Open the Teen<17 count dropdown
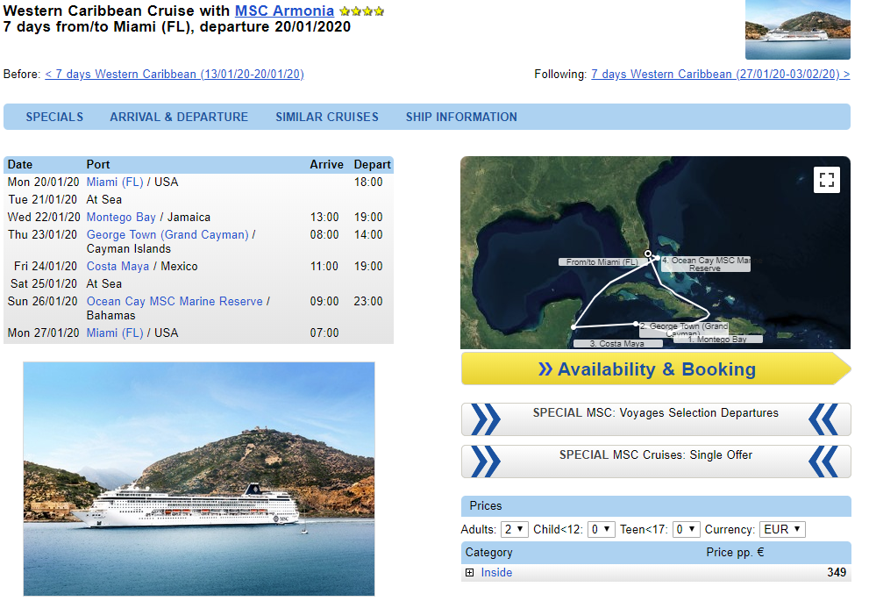Image resolution: width=869 pixels, height=601 pixels. 687,529
